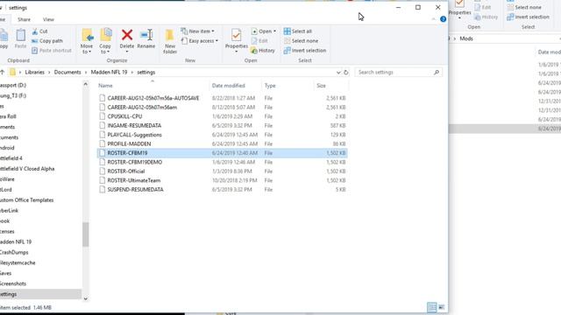Viewport: 561px width, 315px height.
Task: Click Select all in ribbon
Action: (x=298, y=31)
